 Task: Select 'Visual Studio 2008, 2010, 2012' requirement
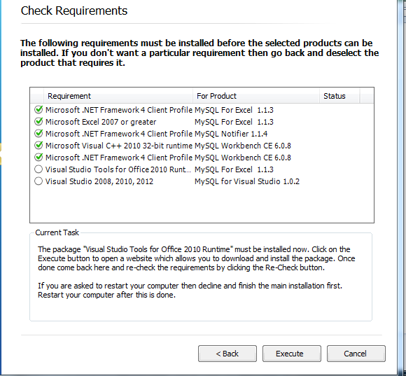[99, 181]
